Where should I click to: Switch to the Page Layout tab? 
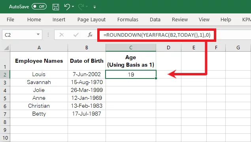(x=91, y=20)
